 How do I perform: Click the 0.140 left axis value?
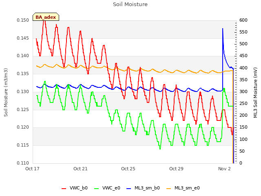coord(23,56)
